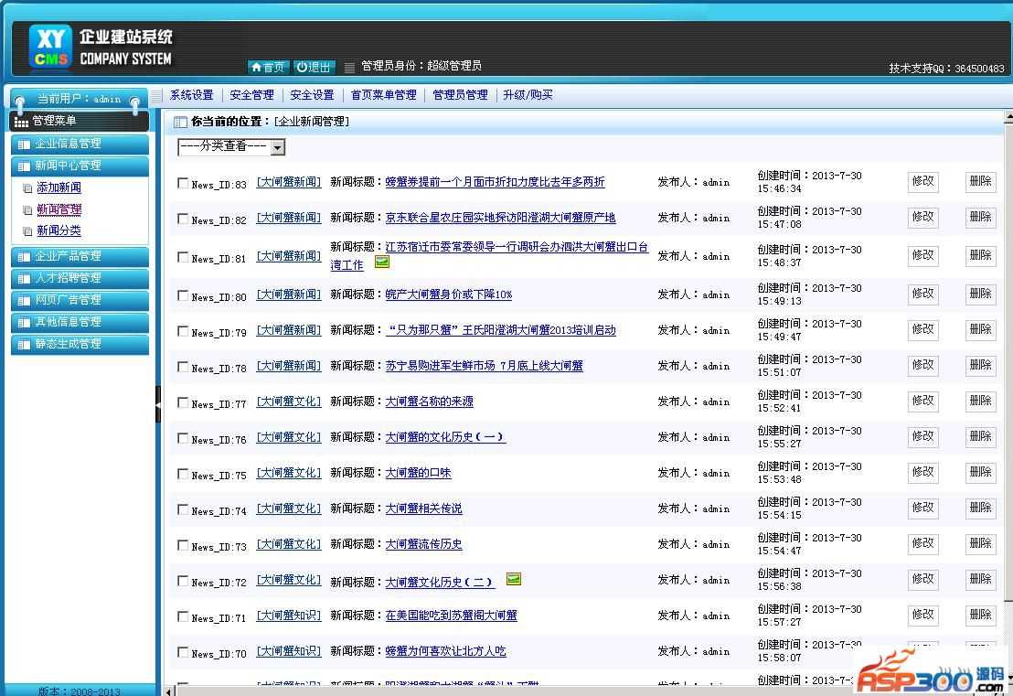Click the left sidebar collapse arrow handle

[x=157, y=403]
